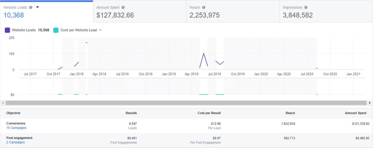Screen dimensions: 374x148
Task: Select the Website Leads metric tab
Action: [x=46, y=11]
